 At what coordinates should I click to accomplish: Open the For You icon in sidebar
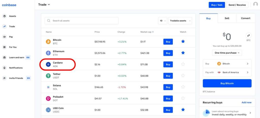pyautogui.click(x=5, y=47)
